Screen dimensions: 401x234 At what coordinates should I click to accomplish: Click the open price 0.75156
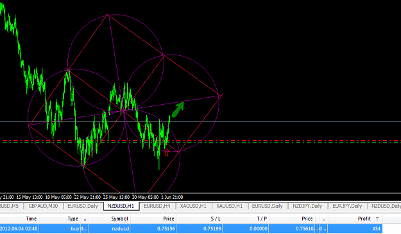click(166, 229)
